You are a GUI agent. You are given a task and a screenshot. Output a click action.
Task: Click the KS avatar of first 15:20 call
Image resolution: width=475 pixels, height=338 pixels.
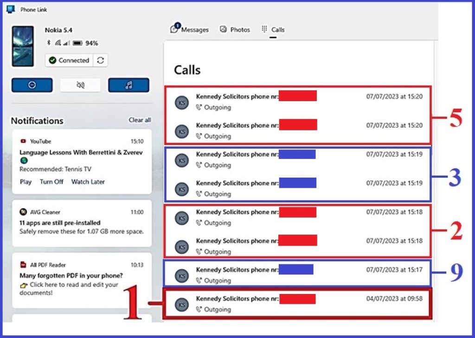pyautogui.click(x=182, y=102)
